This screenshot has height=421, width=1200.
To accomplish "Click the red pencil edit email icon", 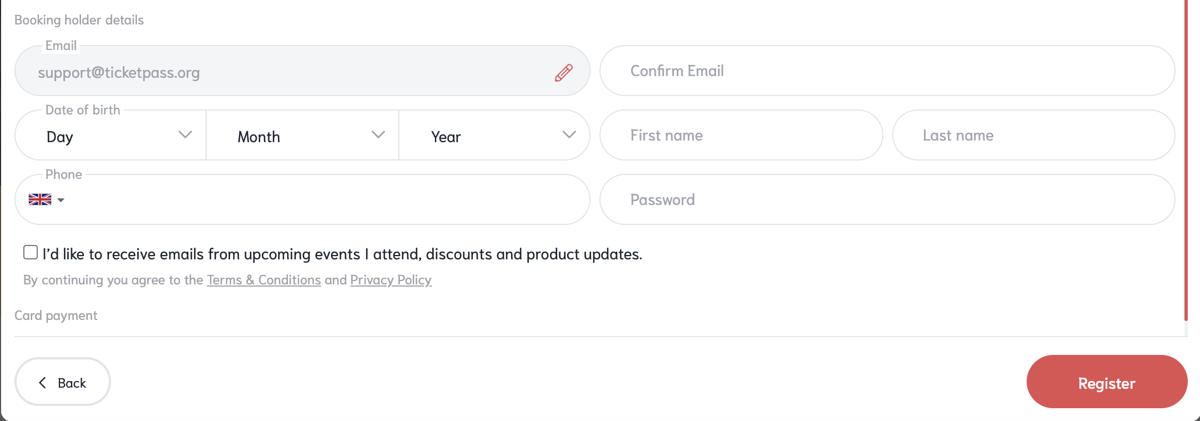I will point(563,73).
